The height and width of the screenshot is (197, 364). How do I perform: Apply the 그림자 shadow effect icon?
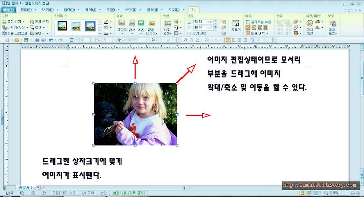click(121, 23)
